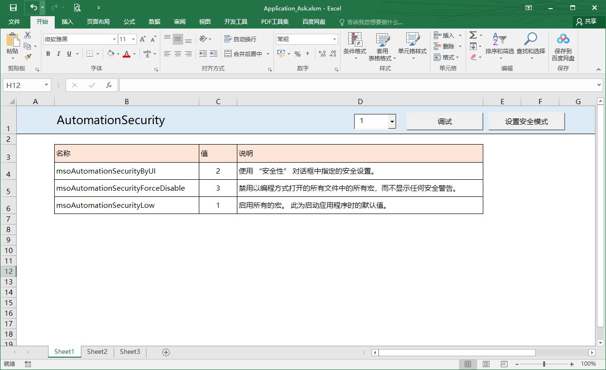Open sort and filter (排序和筛选)
This screenshot has width=606, height=370.
click(x=499, y=47)
